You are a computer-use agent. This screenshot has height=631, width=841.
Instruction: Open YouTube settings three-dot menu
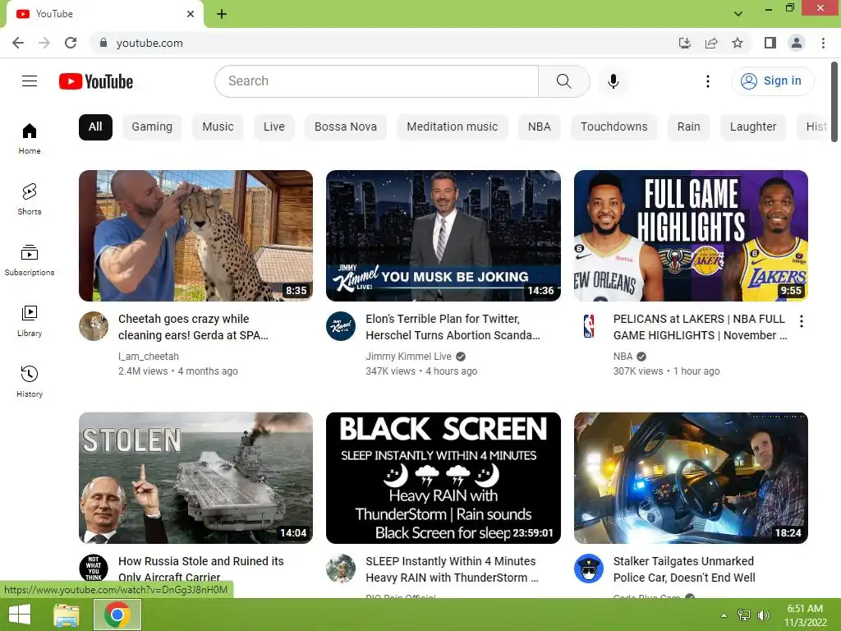click(x=707, y=81)
